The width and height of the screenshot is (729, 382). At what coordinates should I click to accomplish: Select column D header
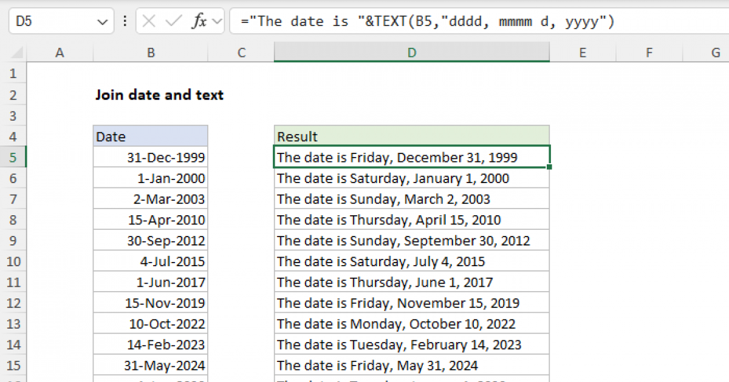coord(412,53)
